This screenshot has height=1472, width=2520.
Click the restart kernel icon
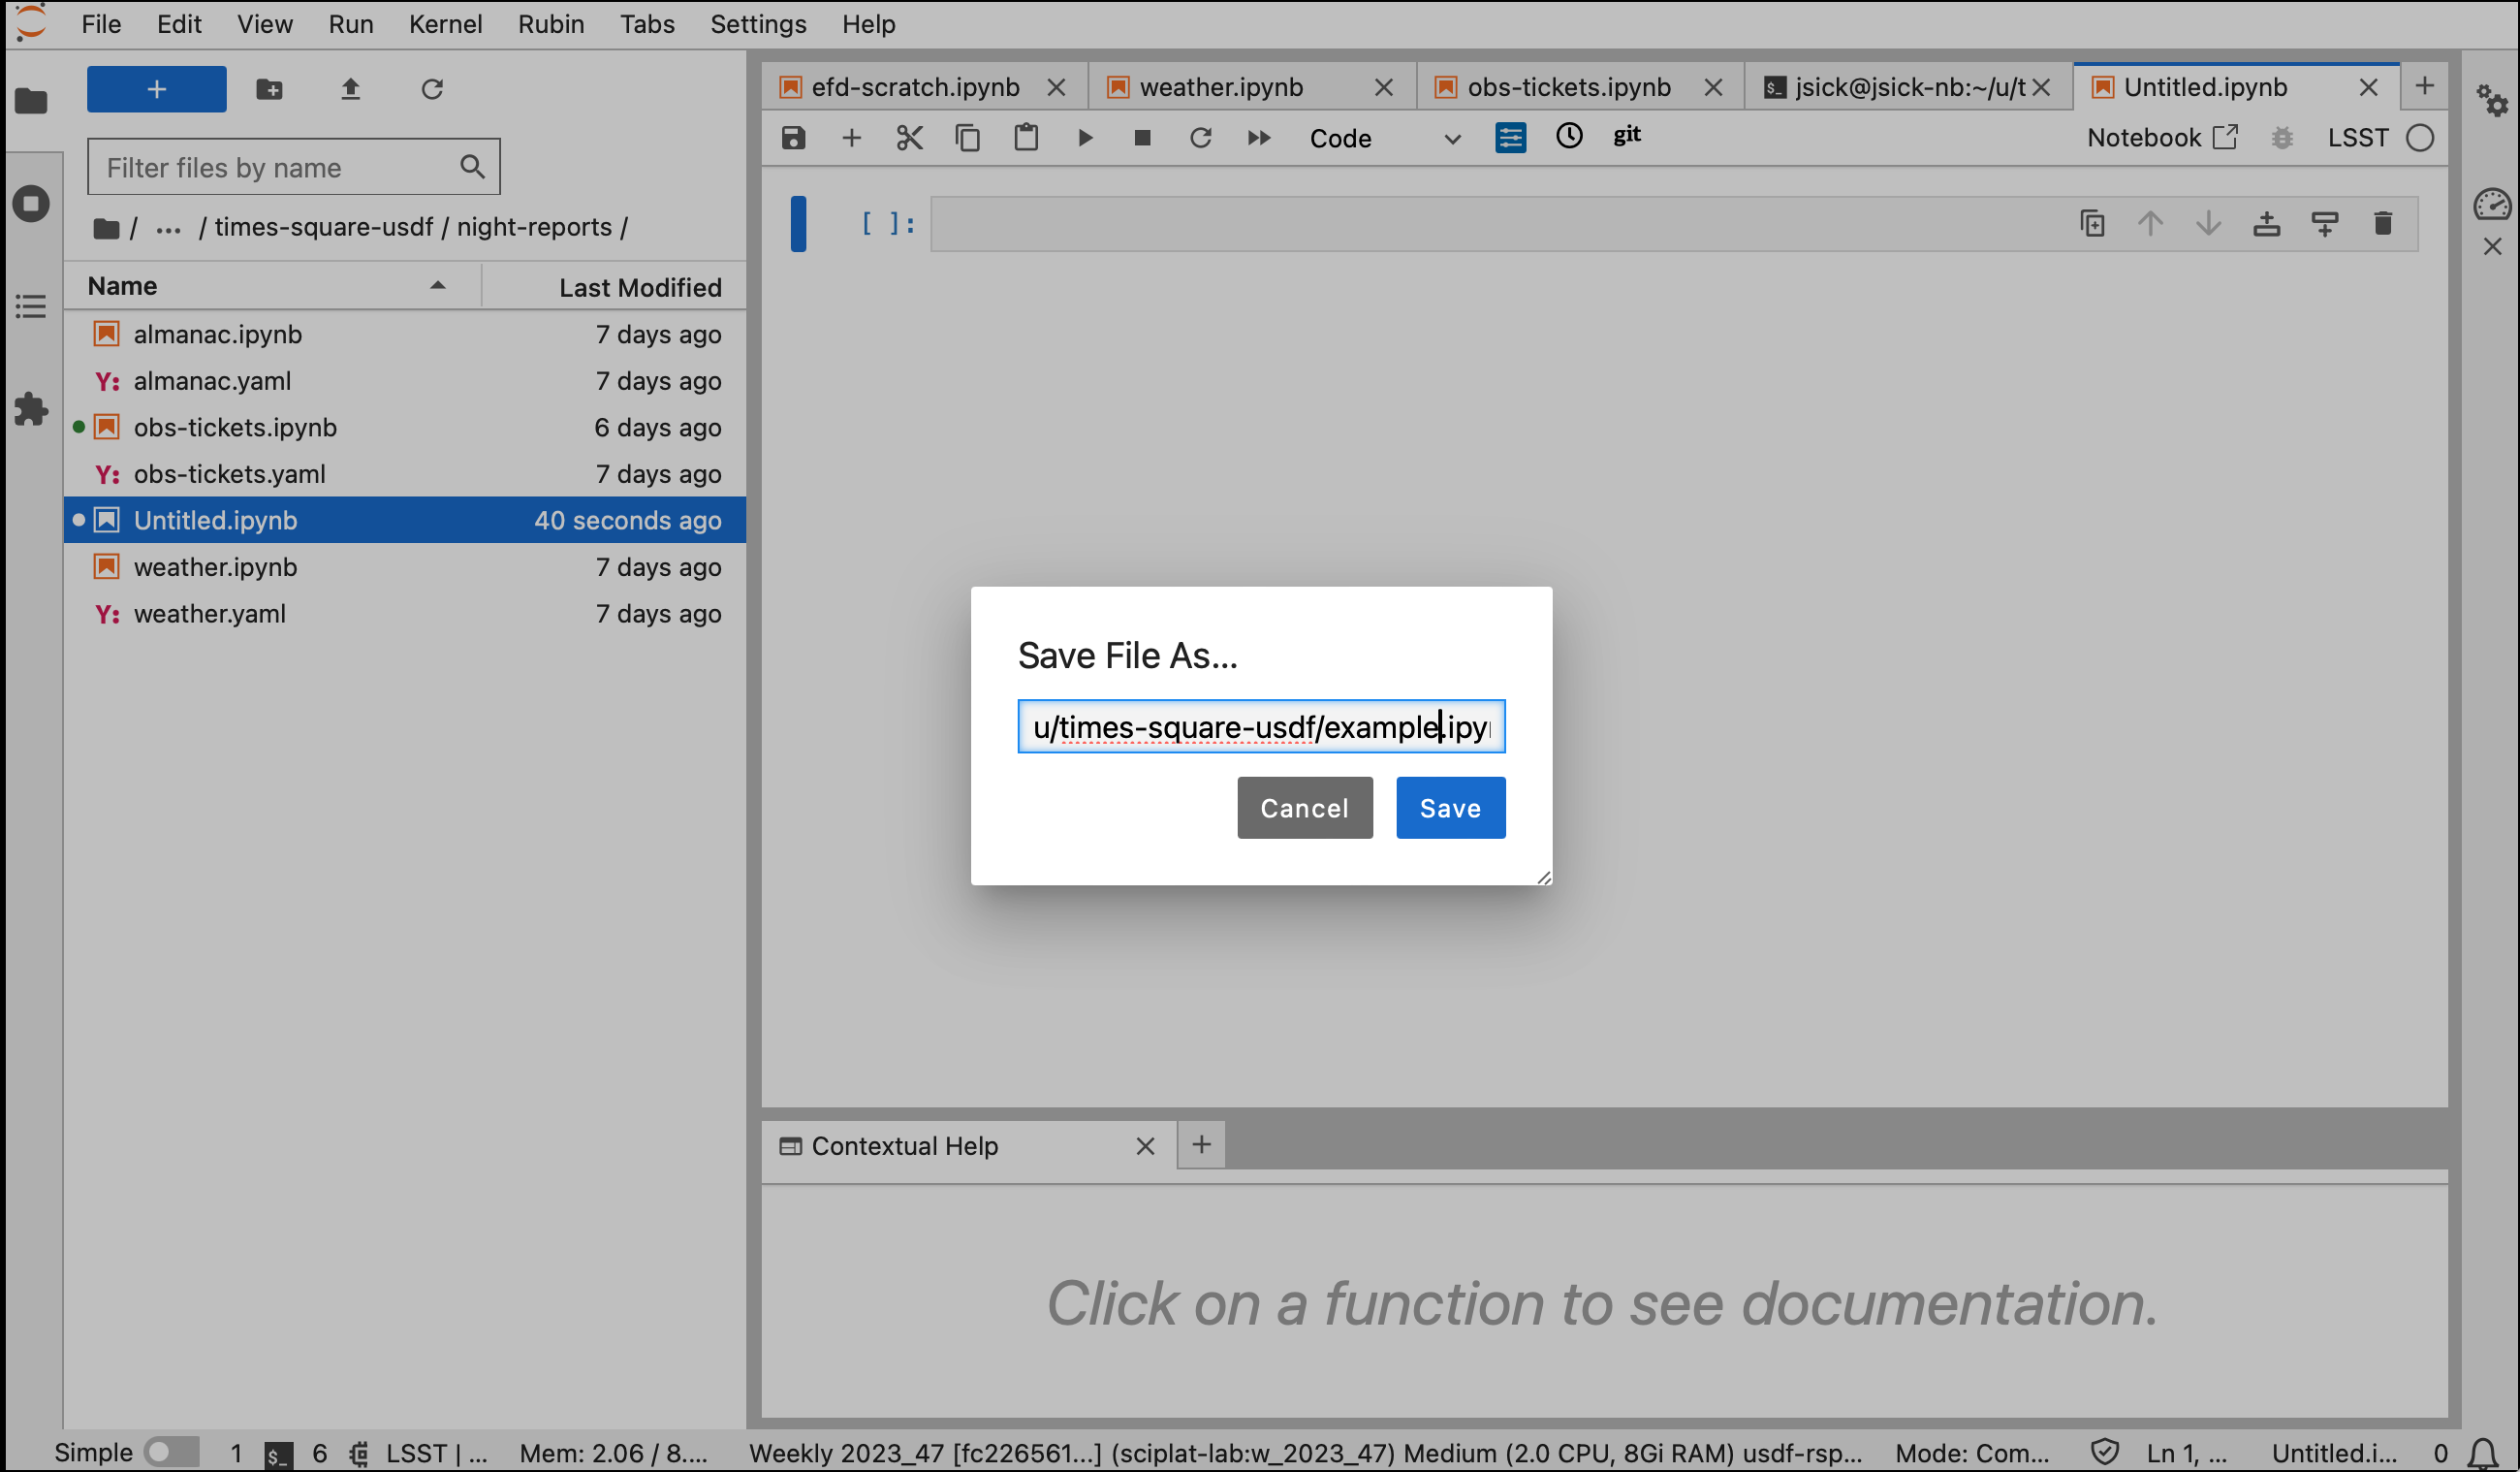pyautogui.click(x=1200, y=139)
